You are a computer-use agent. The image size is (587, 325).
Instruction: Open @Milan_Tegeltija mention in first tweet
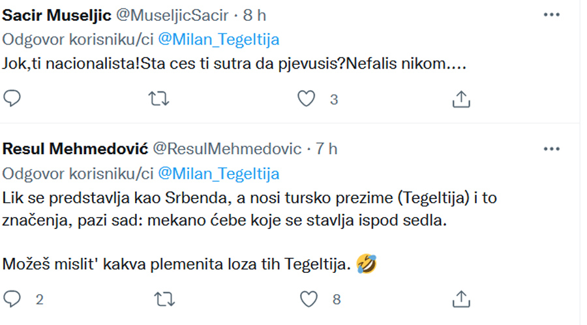[x=218, y=40]
